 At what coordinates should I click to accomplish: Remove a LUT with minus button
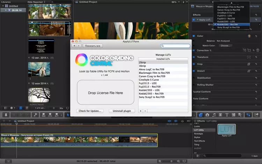(x=145, y=111)
